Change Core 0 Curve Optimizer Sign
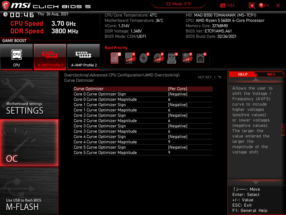 143,94
